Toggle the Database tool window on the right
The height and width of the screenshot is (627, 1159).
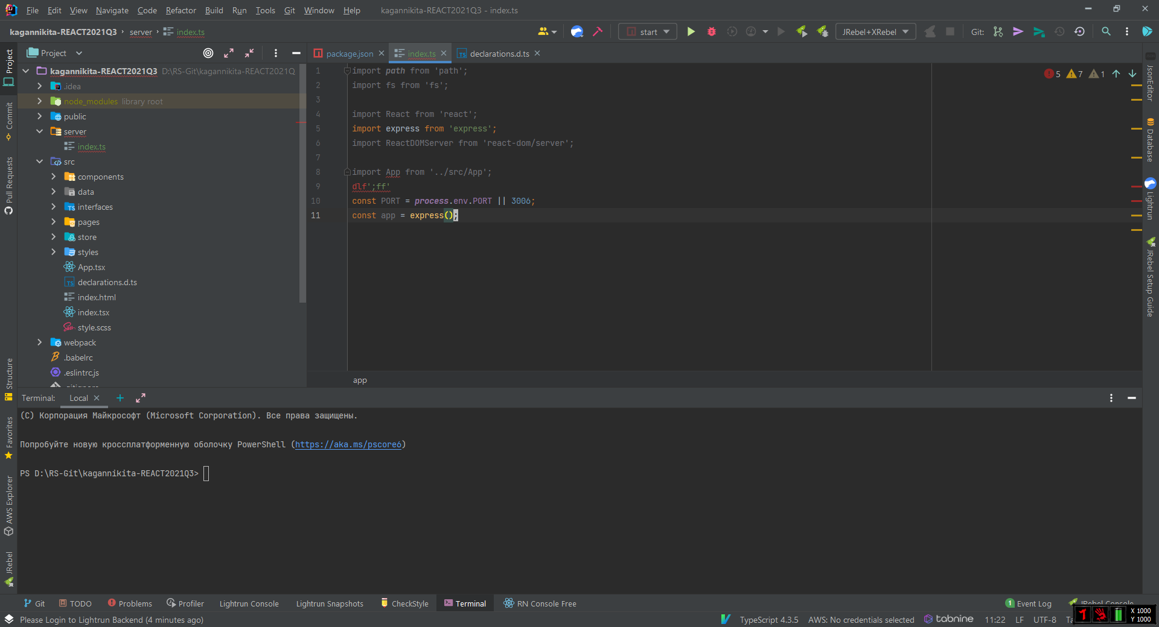pos(1150,140)
